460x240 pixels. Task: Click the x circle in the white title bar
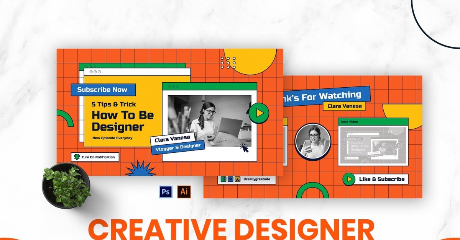click(x=91, y=72)
